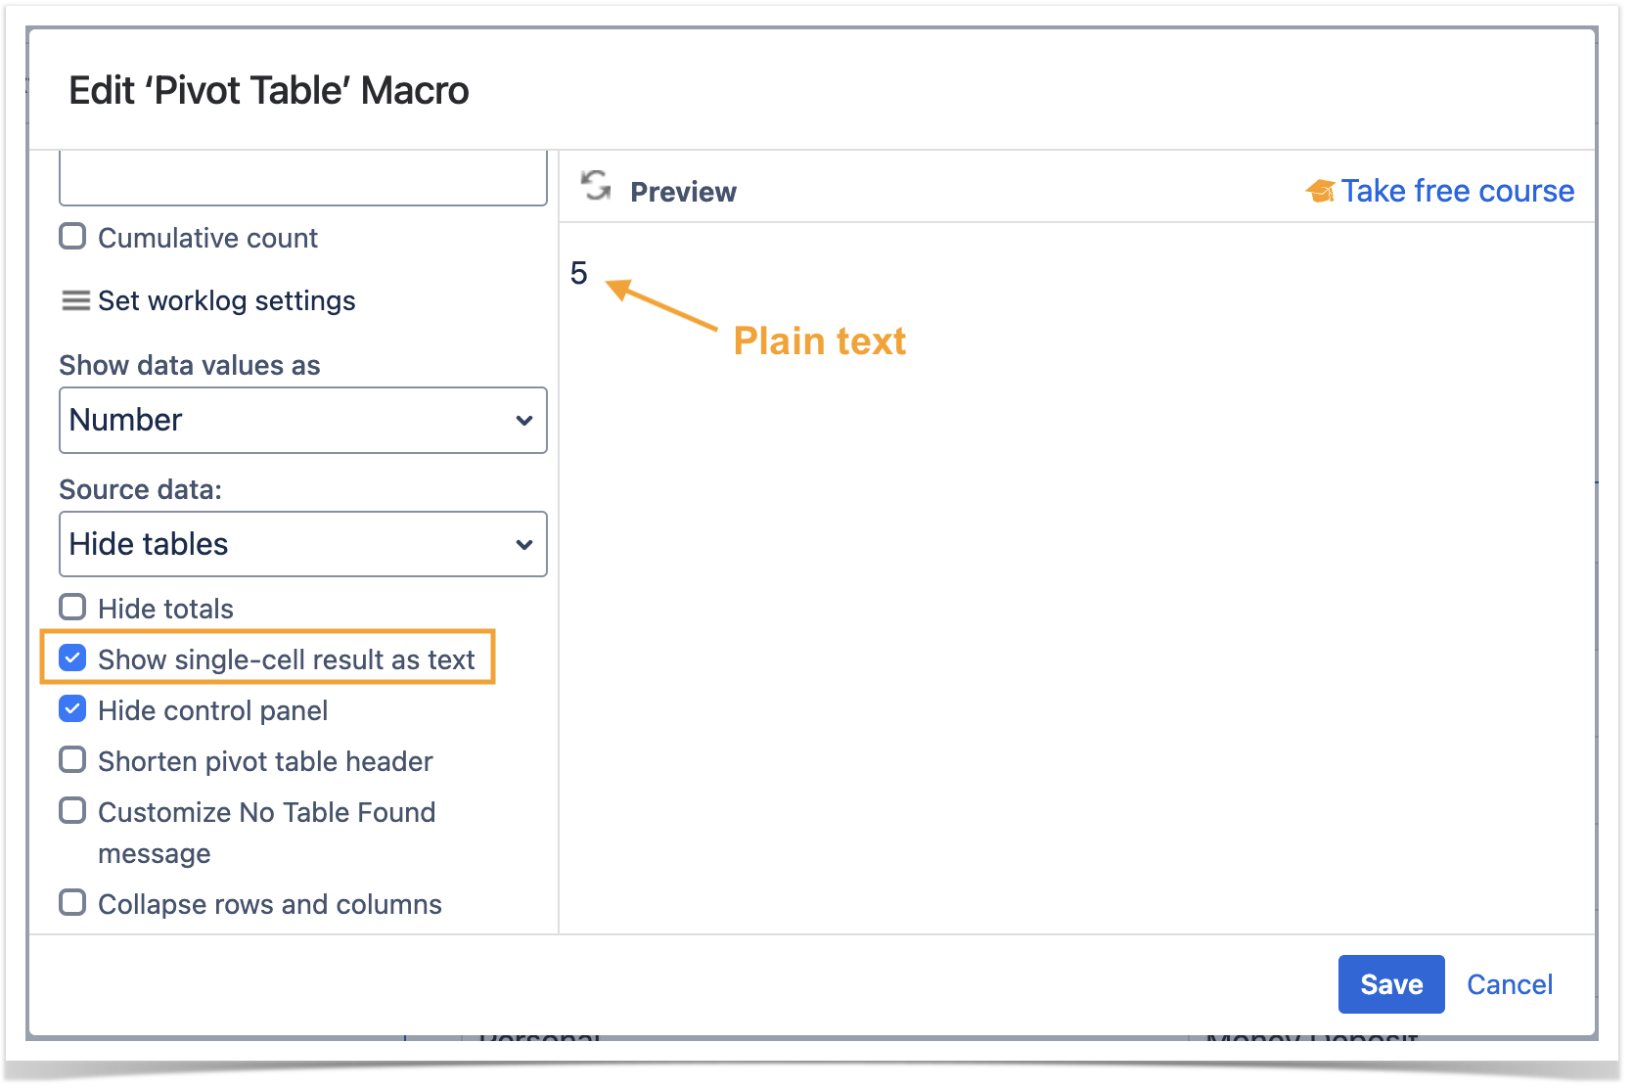Click the Preview heading label
The width and height of the screenshot is (1632, 1089).
[683, 192]
